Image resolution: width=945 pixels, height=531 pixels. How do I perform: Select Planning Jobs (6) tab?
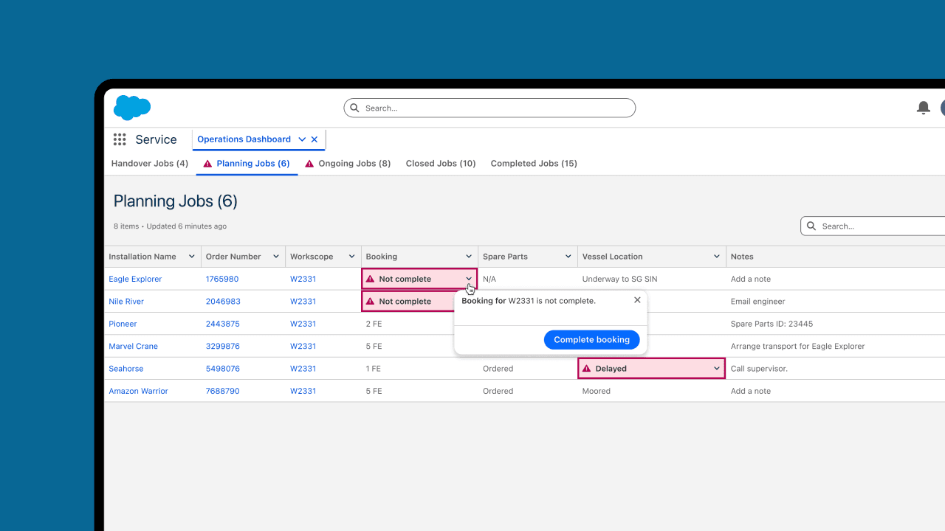[247, 164]
